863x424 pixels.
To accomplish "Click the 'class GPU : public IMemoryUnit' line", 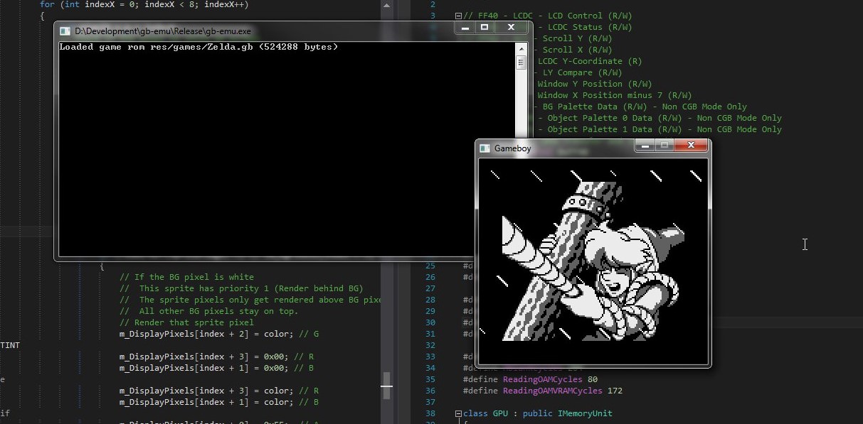I will (x=537, y=413).
